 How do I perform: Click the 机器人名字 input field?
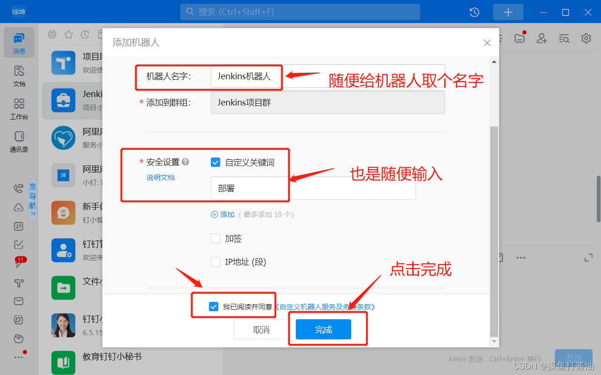(328, 76)
